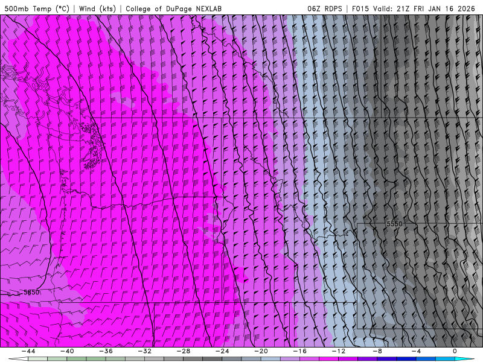The image size is (483, 362).
Task: Click the "Wind (kts)" header label
Action: 97,8
